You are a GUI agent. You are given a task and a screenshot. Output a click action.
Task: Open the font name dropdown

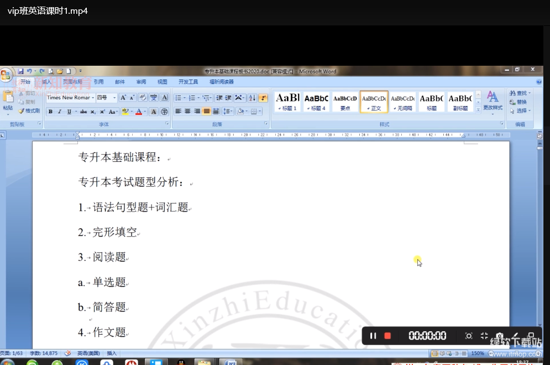click(x=93, y=97)
